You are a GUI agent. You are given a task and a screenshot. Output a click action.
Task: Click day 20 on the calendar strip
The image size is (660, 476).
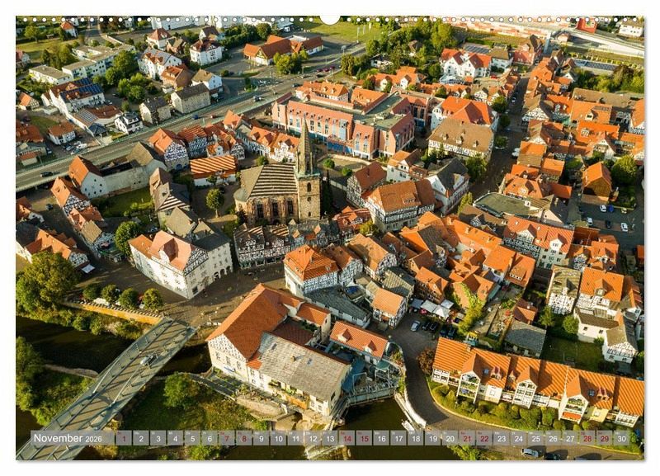click(x=450, y=438)
